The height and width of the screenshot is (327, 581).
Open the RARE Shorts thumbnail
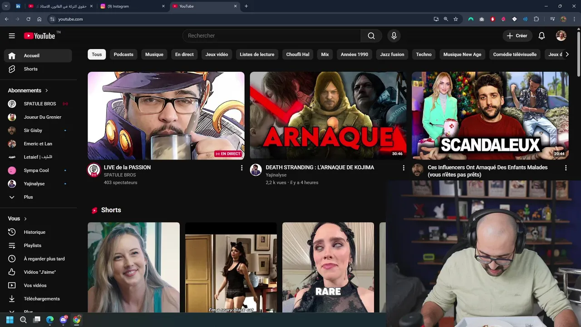click(x=328, y=267)
